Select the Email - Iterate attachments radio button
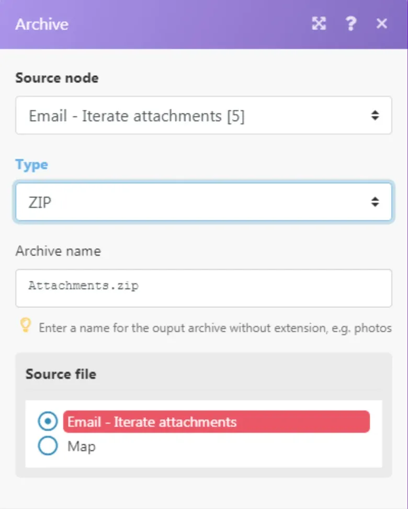Screen dimensions: 408x509 [x=48, y=421]
